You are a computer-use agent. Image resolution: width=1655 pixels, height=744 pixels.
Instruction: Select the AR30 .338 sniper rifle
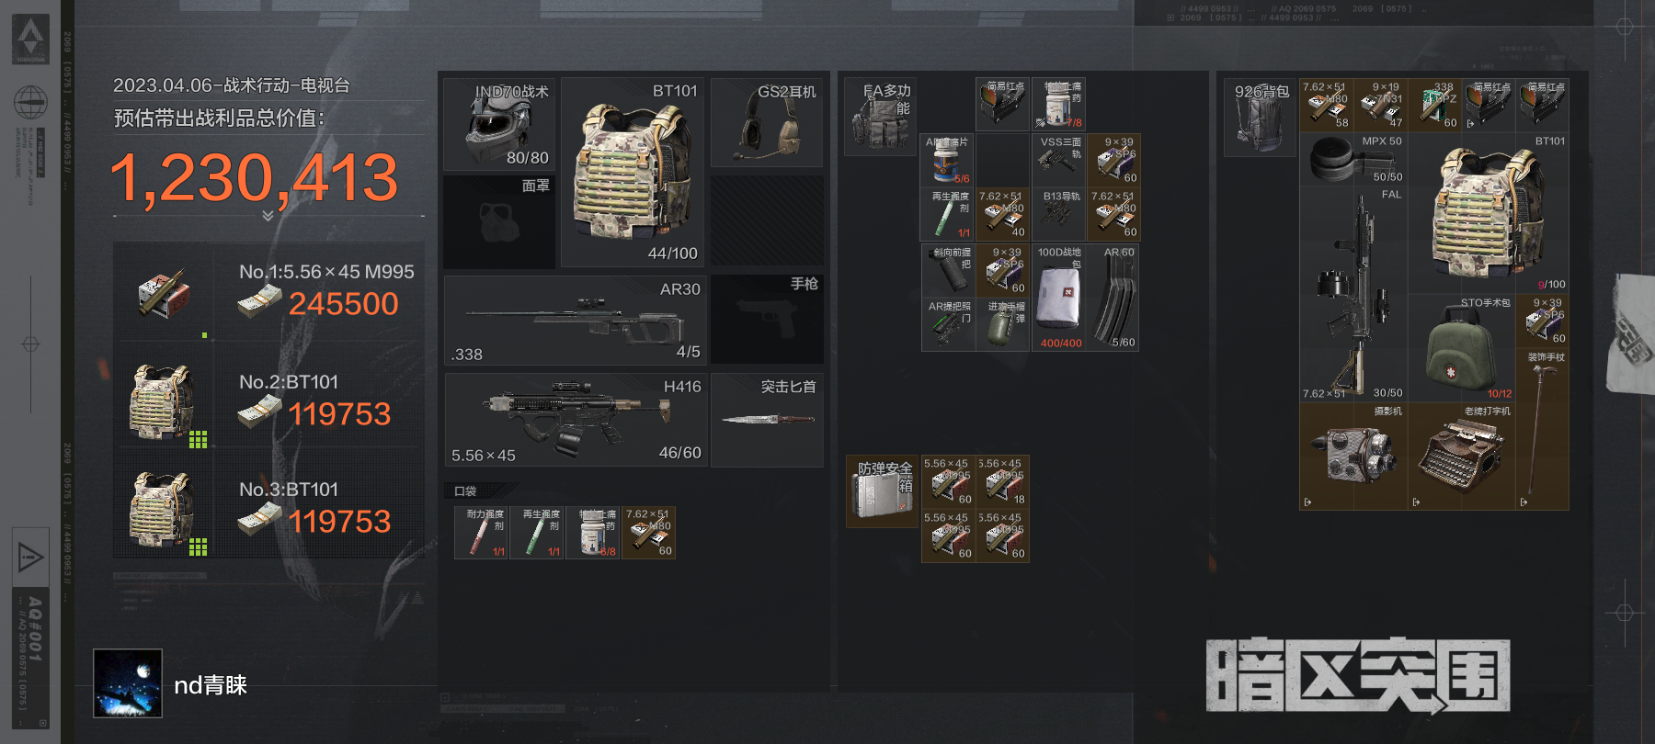point(576,320)
